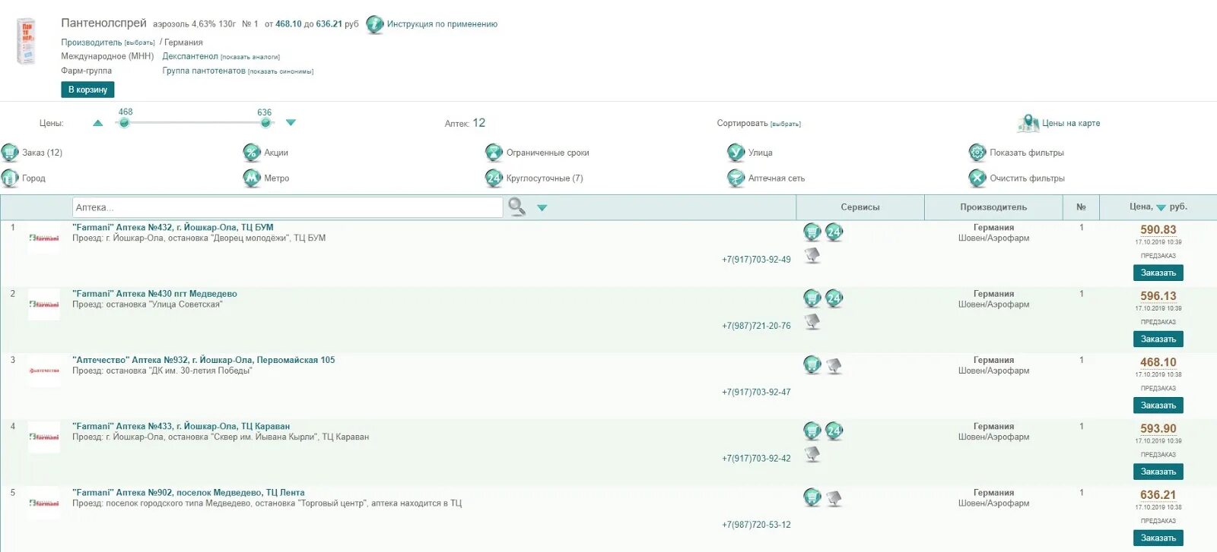The image size is (1217, 552).
Task: Expand dropdown arrow next to search
Action: pos(542,207)
